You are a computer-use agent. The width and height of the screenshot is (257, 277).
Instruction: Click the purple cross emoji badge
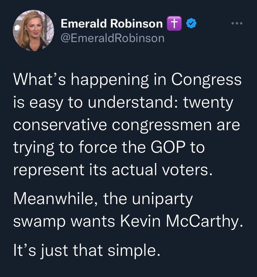coord(174,23)
